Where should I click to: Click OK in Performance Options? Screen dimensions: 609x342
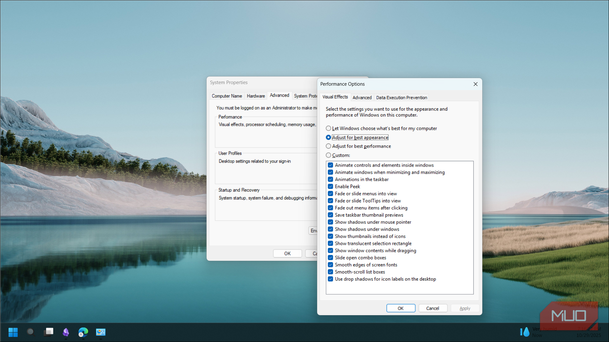pos(401,308)
